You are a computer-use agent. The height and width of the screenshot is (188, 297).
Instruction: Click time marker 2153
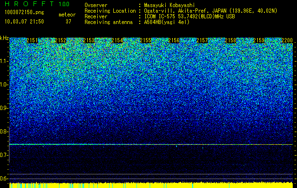tap(89, 40)
